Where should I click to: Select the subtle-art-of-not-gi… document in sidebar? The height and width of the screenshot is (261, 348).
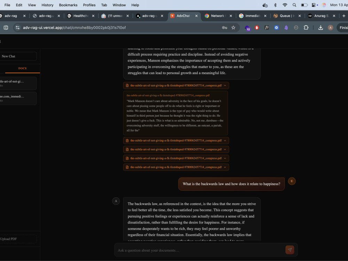[x=18, y=83]
